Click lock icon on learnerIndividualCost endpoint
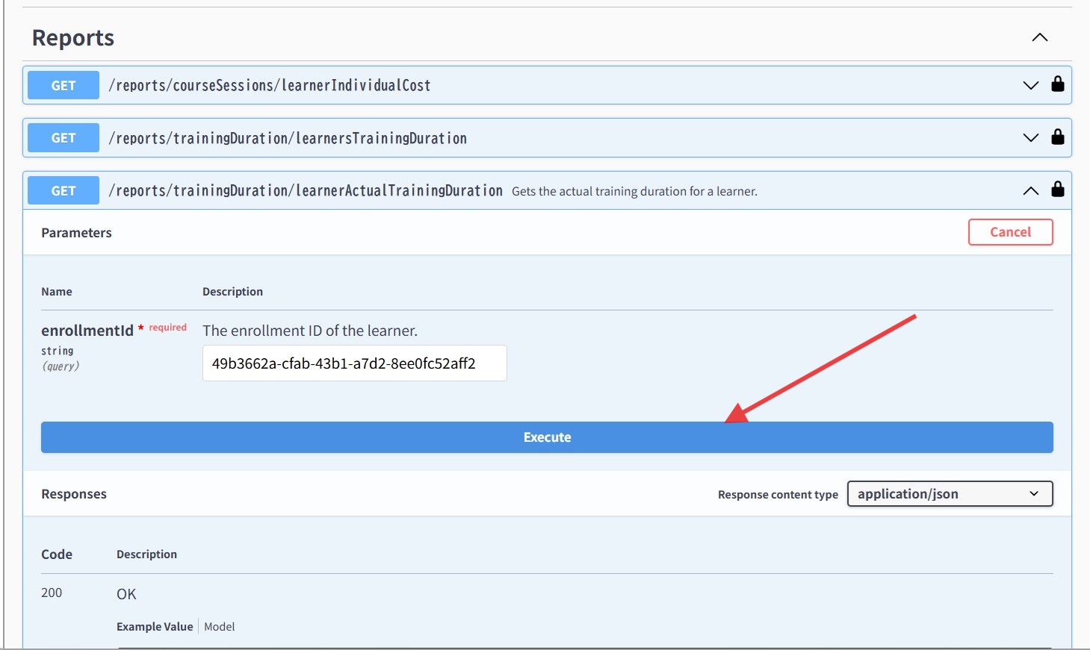 [1058, 84]
